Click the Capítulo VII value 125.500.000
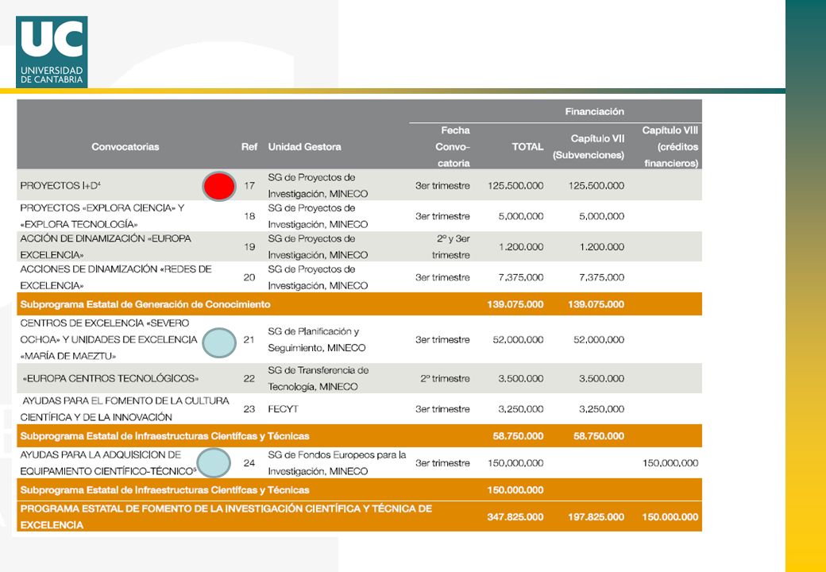 coord(596,185)
